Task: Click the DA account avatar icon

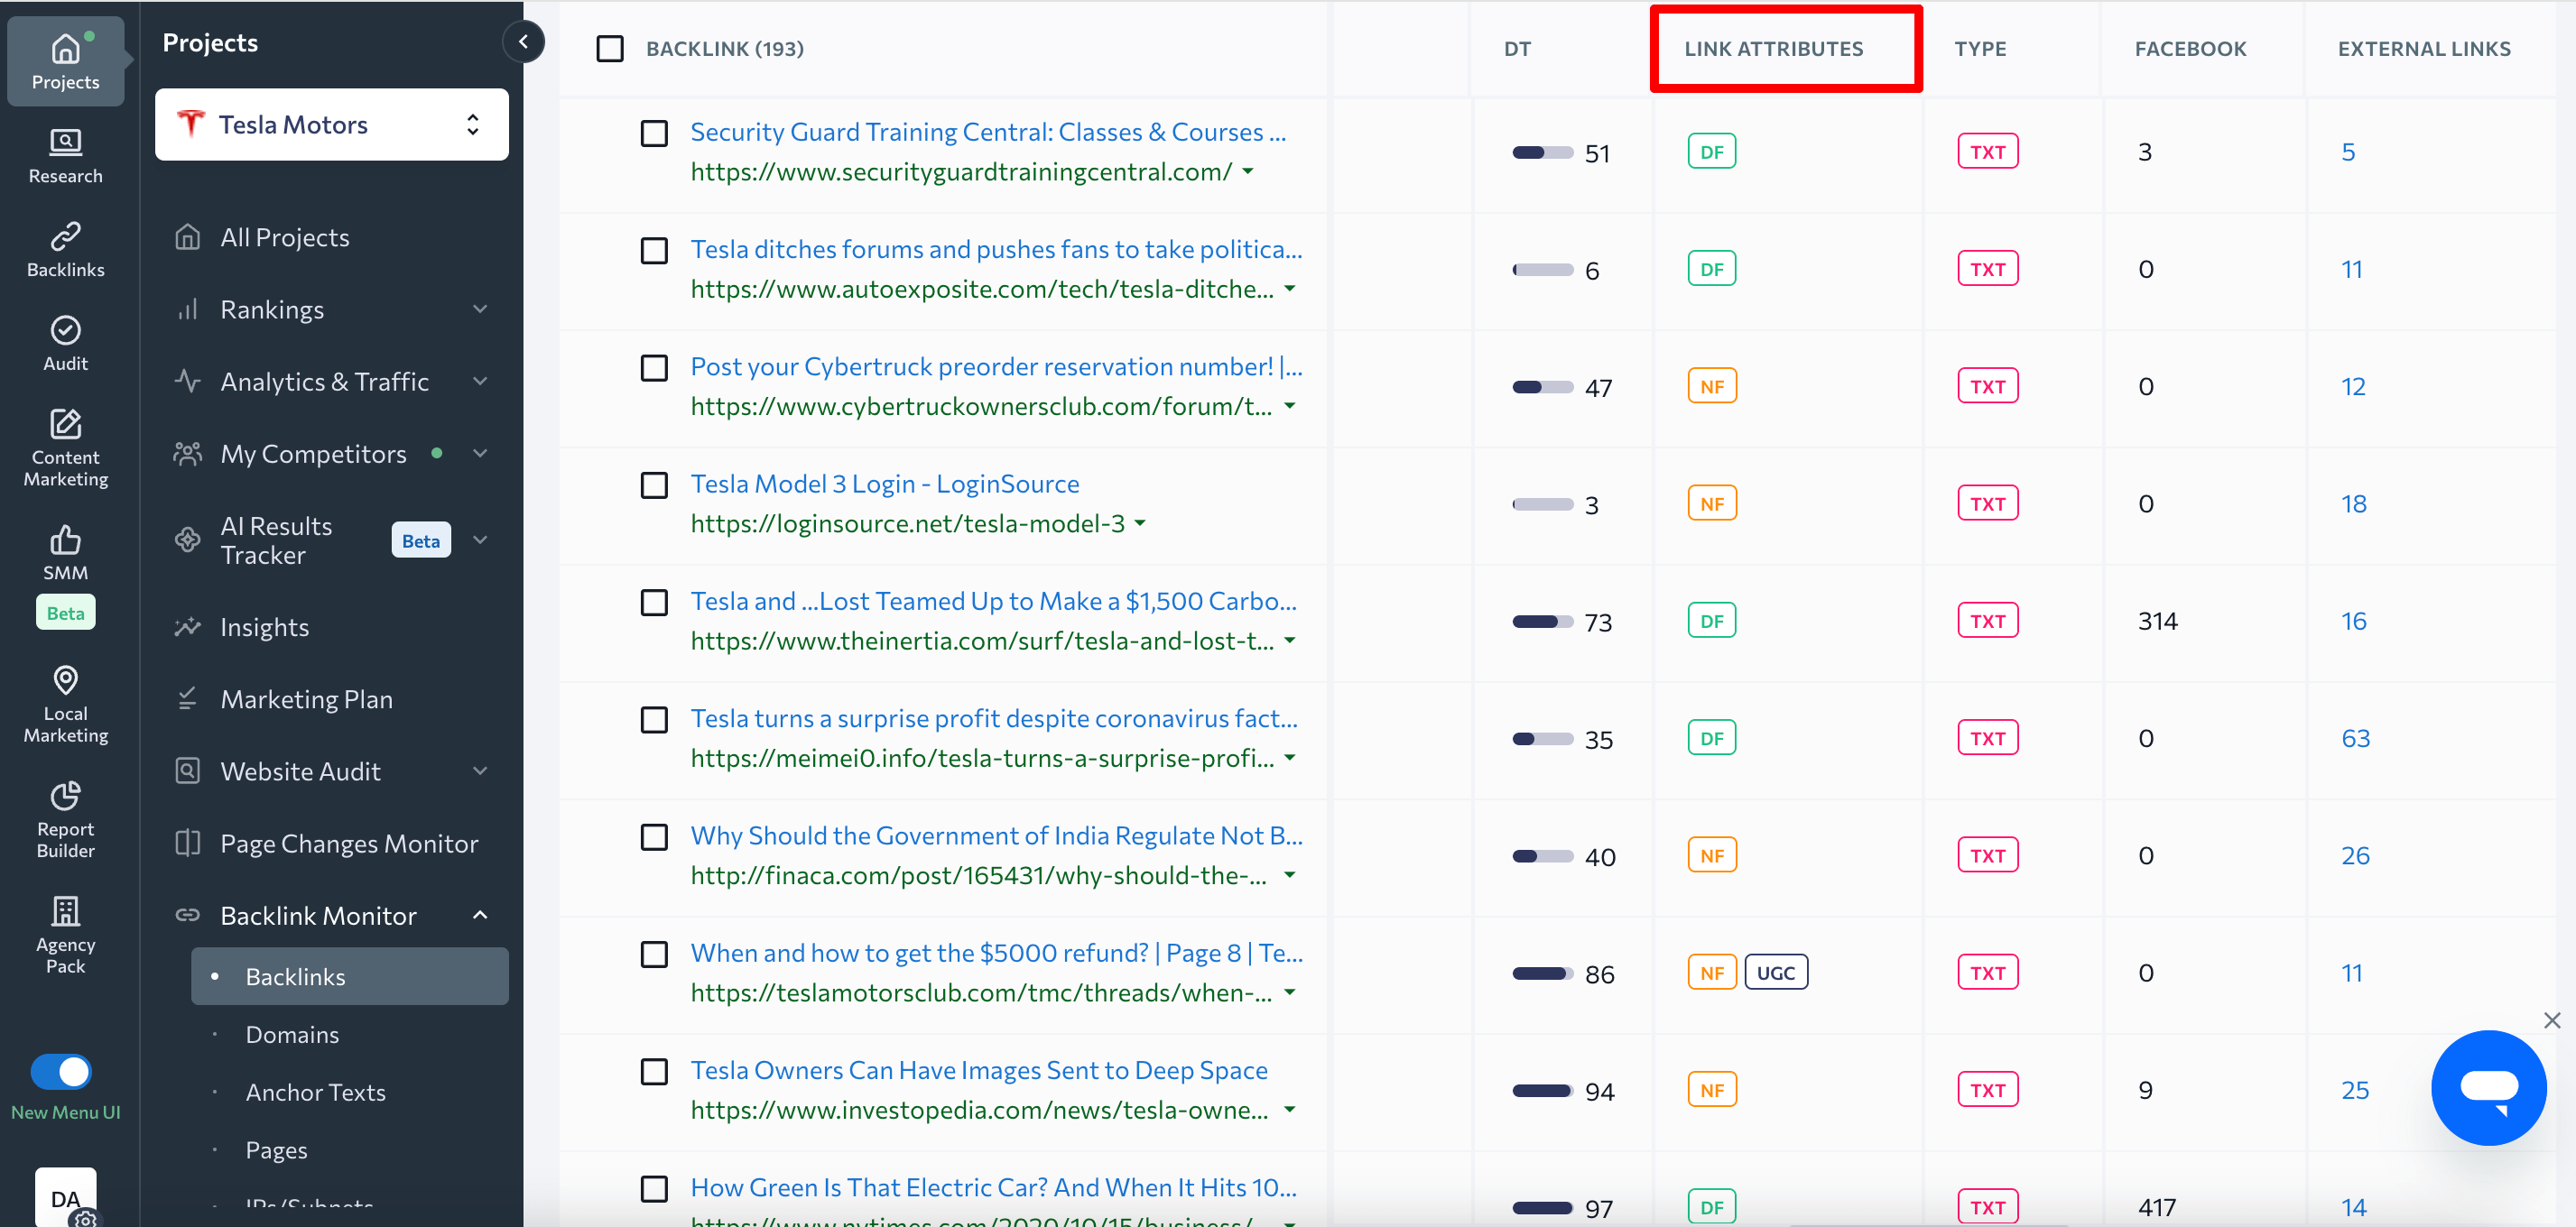Action: tap(65, 1197)
